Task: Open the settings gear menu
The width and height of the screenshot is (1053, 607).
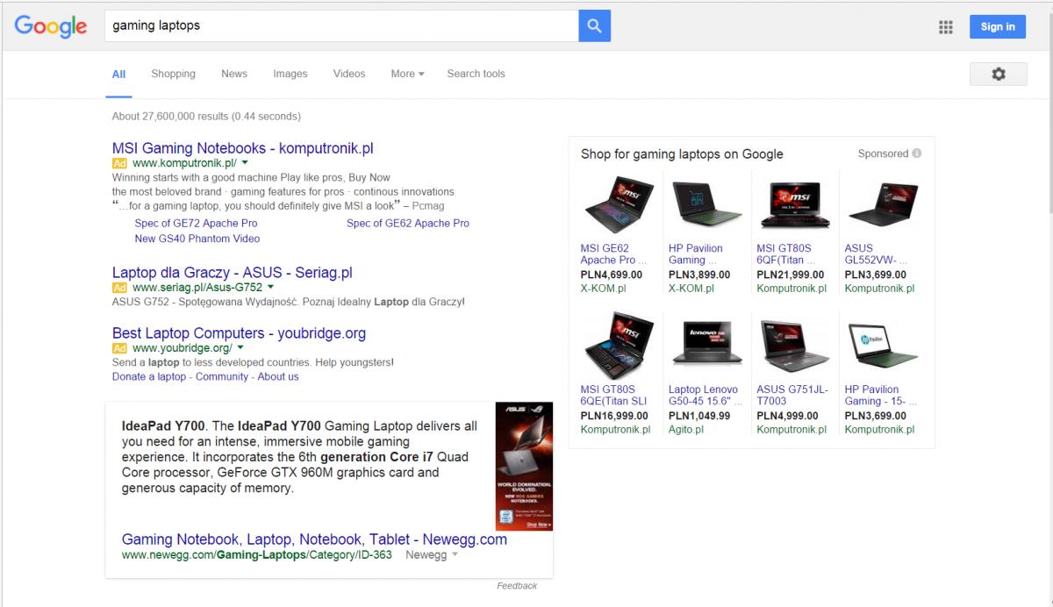Action: click(998, 75)
